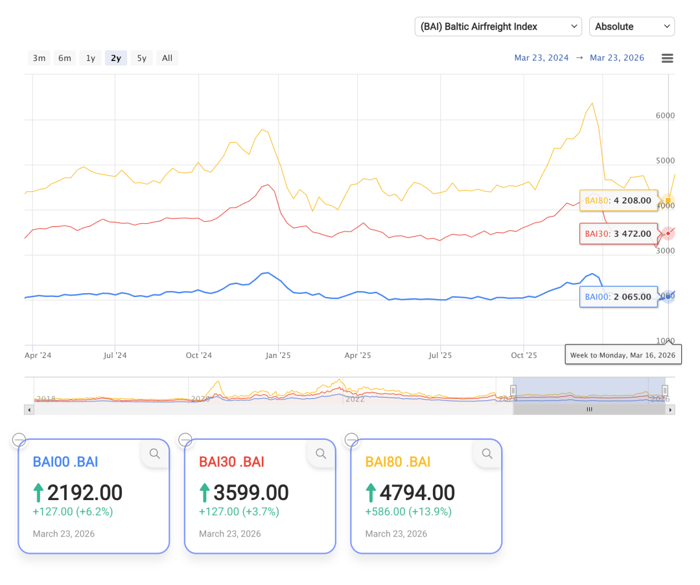Click the magnifier icon on BAI00 card

click(155, 454)
